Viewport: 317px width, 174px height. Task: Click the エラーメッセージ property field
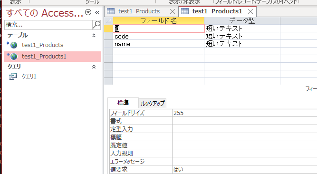coord(245,162)
